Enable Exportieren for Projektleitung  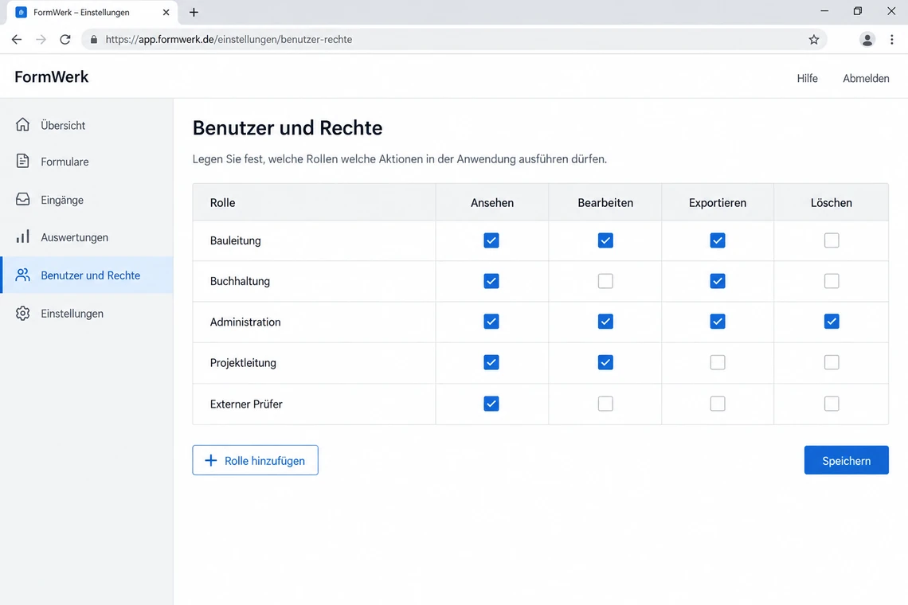pyautogui.click(x=718, y=362)
